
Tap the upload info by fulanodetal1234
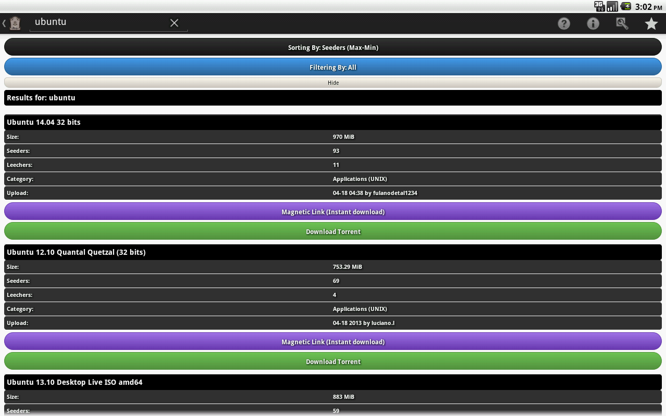[x=375, y=193]
